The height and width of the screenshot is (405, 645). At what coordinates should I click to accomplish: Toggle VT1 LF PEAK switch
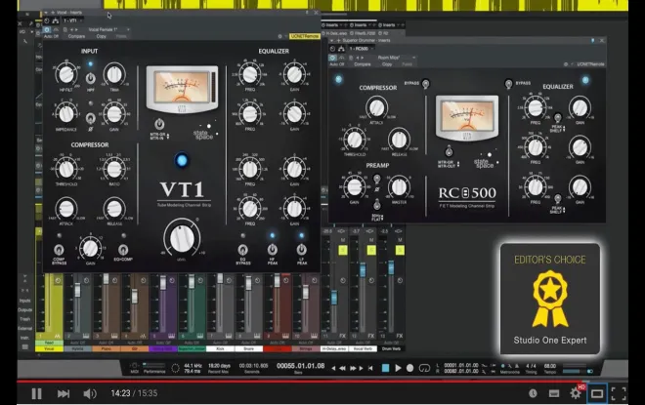pos(302,249)
